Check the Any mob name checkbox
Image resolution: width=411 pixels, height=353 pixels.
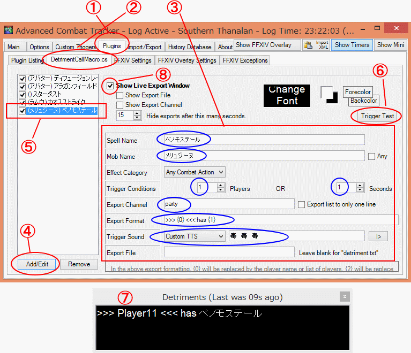pyautogui.click(x=371, y=157)
